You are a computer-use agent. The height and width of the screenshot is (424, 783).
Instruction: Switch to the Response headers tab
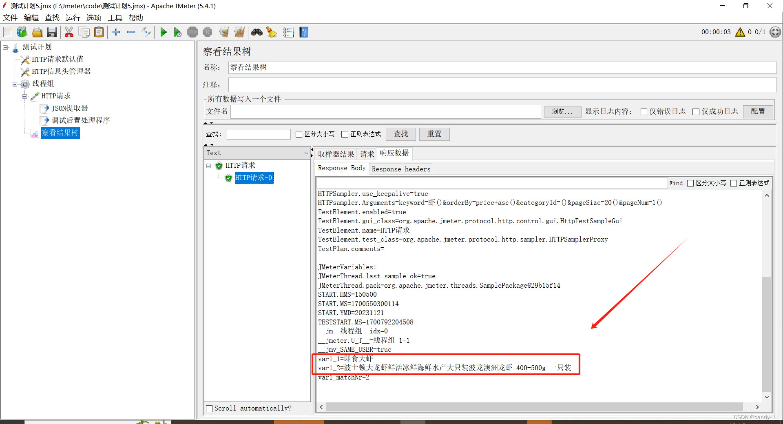click(401, 169)
